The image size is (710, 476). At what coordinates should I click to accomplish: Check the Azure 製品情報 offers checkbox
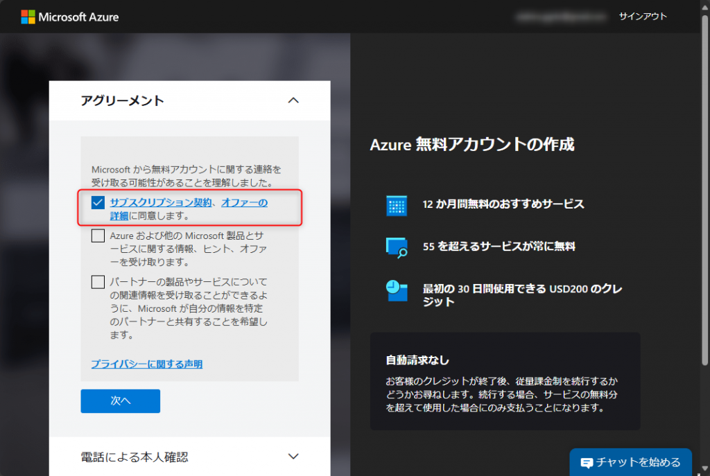pyautogui.click(x=98, y=236)
